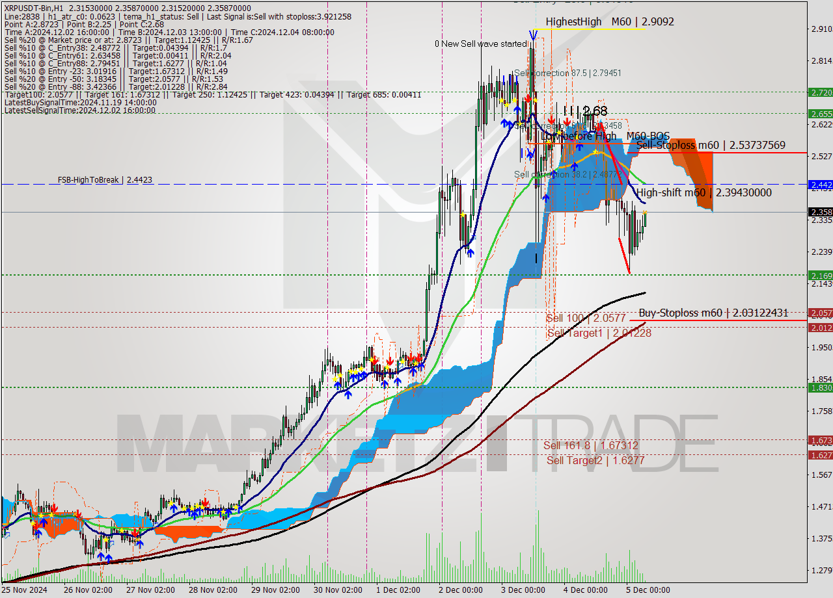Click the 'HighestHigh M60 | 2.9092' label
The height and width of the screenshot is (598, 833).
tap(610, 21)
